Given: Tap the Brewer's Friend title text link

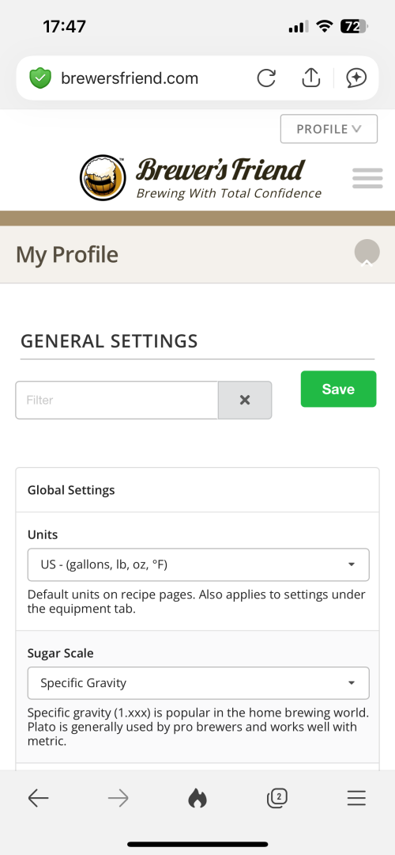Looking at the screenshot, I should 220,169.
